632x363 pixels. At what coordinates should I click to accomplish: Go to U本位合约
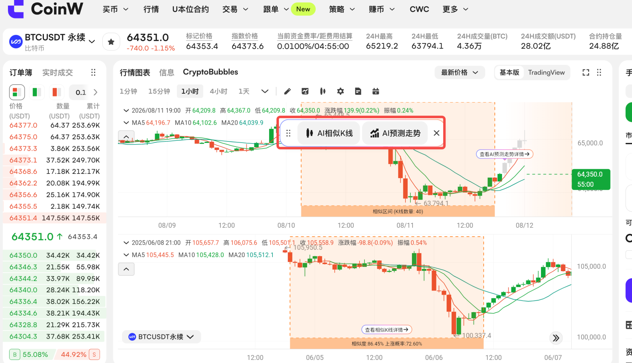(190, 9)
